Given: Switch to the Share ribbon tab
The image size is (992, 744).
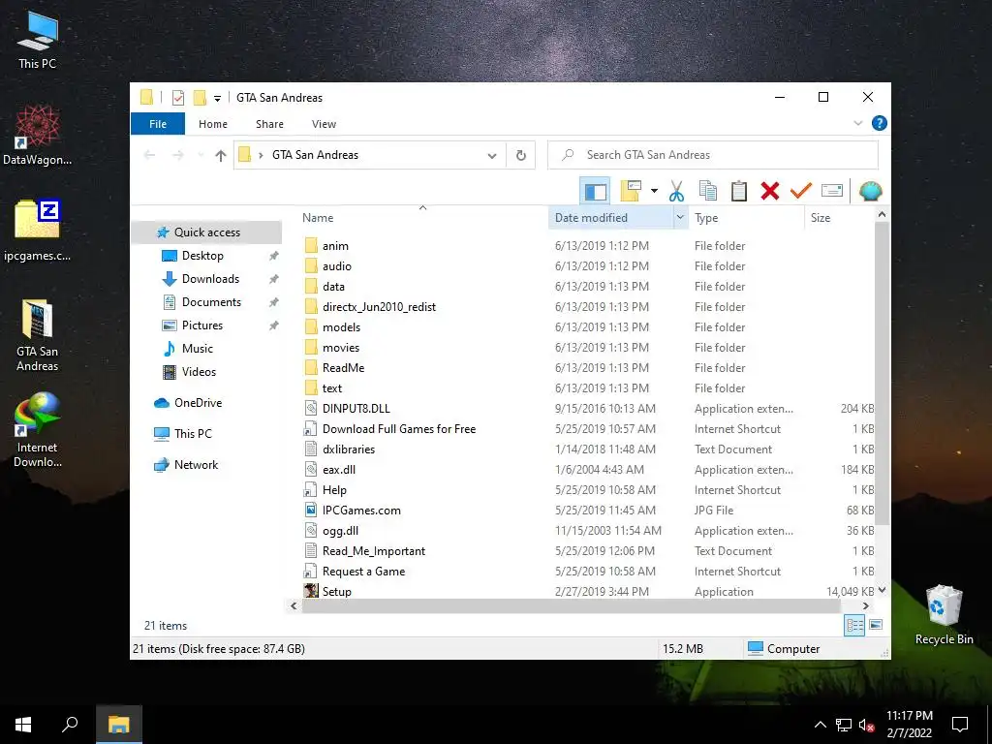Looking at the screenshot, I should (269, 124).
